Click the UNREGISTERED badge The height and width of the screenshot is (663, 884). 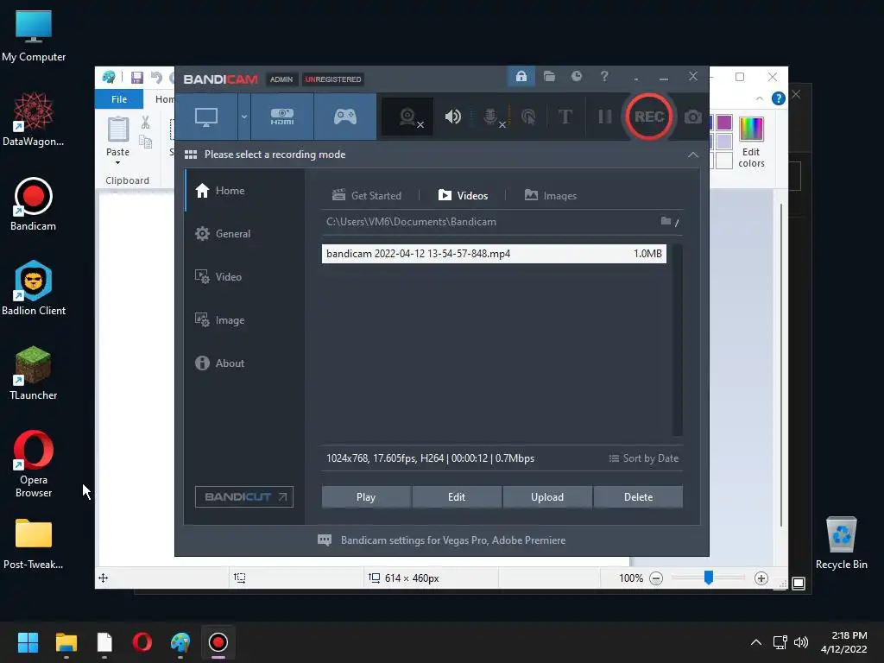(x=333, y=79)
